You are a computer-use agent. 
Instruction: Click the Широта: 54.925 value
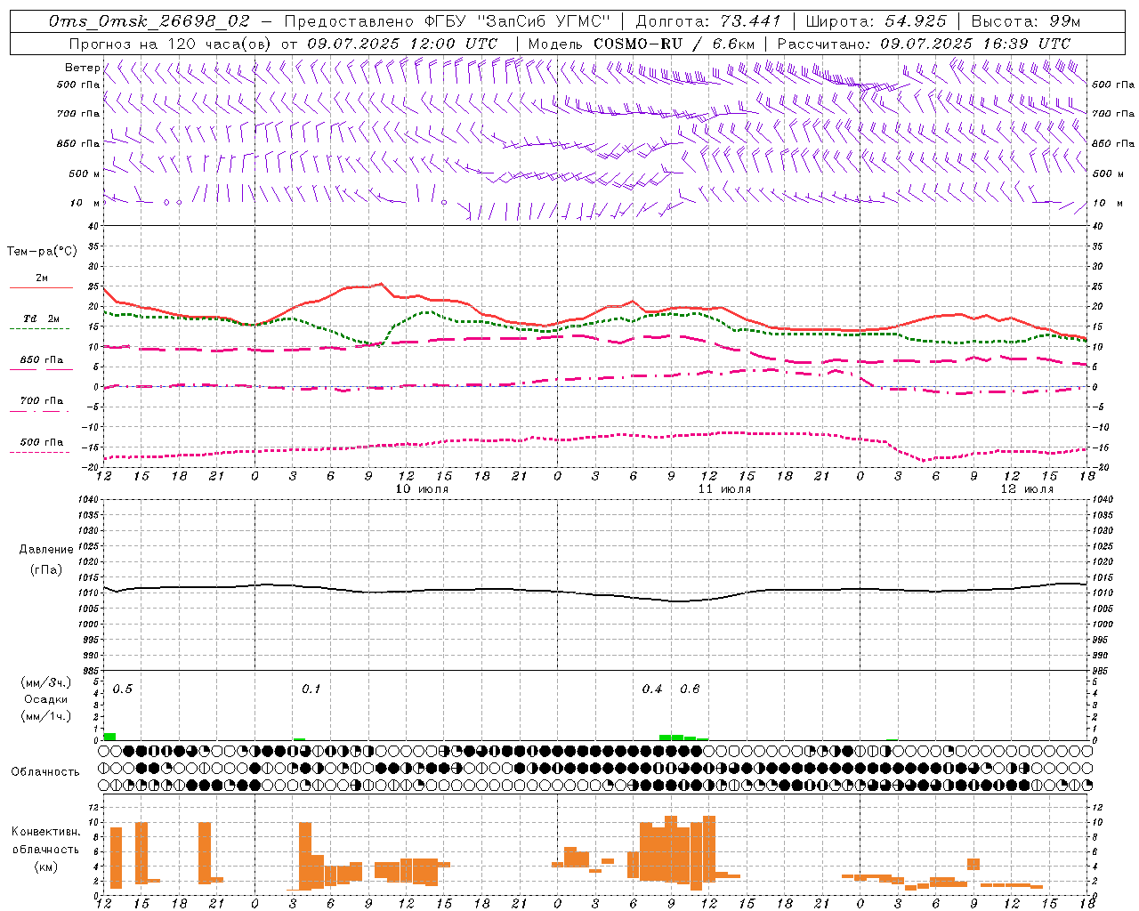coord(876,21)
